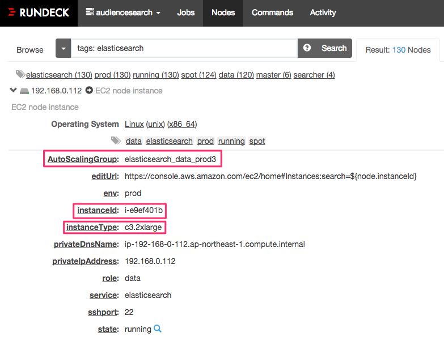Filter by running (130) tag
The image size is (444, 337).
(156, 75)
